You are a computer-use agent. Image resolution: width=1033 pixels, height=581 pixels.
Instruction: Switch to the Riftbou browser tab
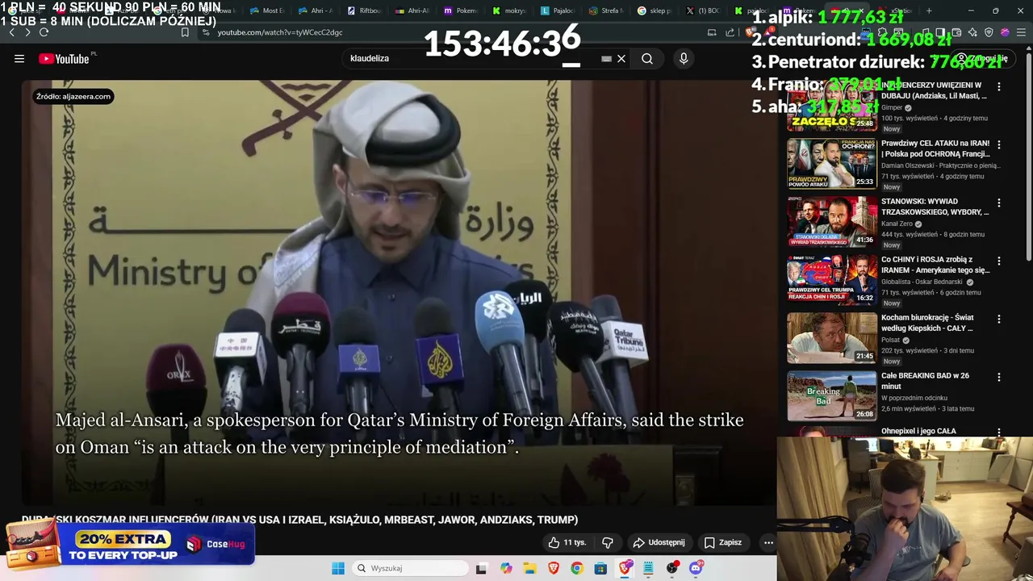[x=364, y=10]
